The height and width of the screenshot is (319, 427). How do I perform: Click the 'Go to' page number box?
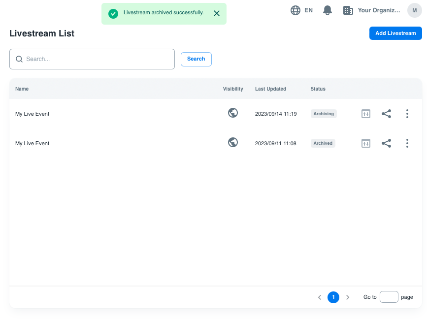click(x=389, y=297)
